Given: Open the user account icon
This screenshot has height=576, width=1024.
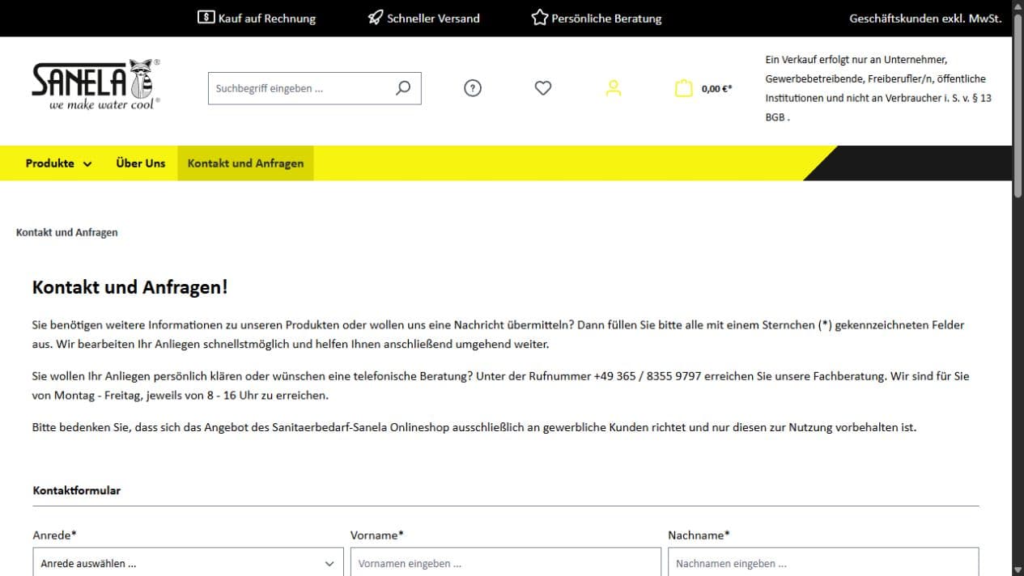Looking at the screenshot, I should (x=614, y=88).
